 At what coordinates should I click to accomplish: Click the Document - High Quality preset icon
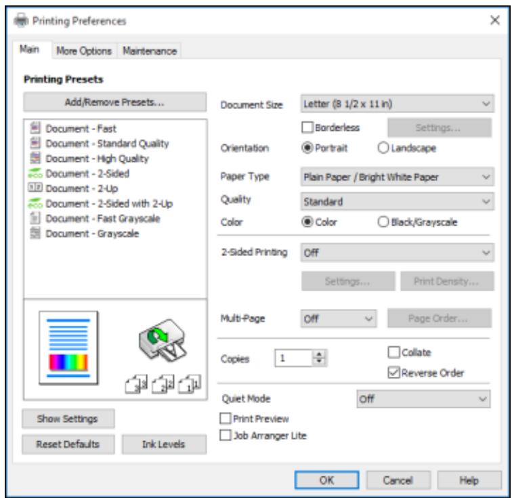(35, 158)
